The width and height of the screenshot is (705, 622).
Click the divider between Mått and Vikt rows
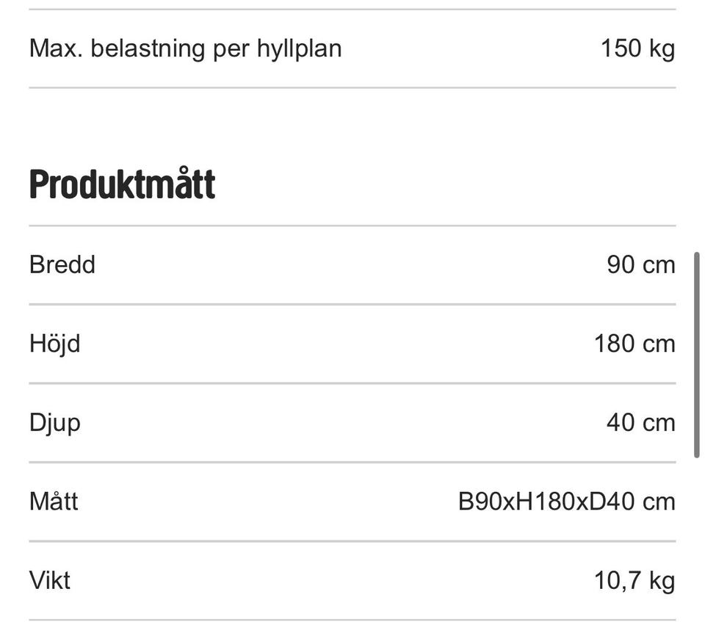(x=352, y=541)
